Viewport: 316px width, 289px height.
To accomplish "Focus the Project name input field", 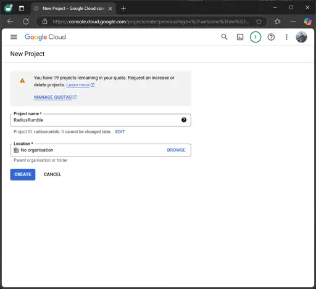I will pos(101,120).
